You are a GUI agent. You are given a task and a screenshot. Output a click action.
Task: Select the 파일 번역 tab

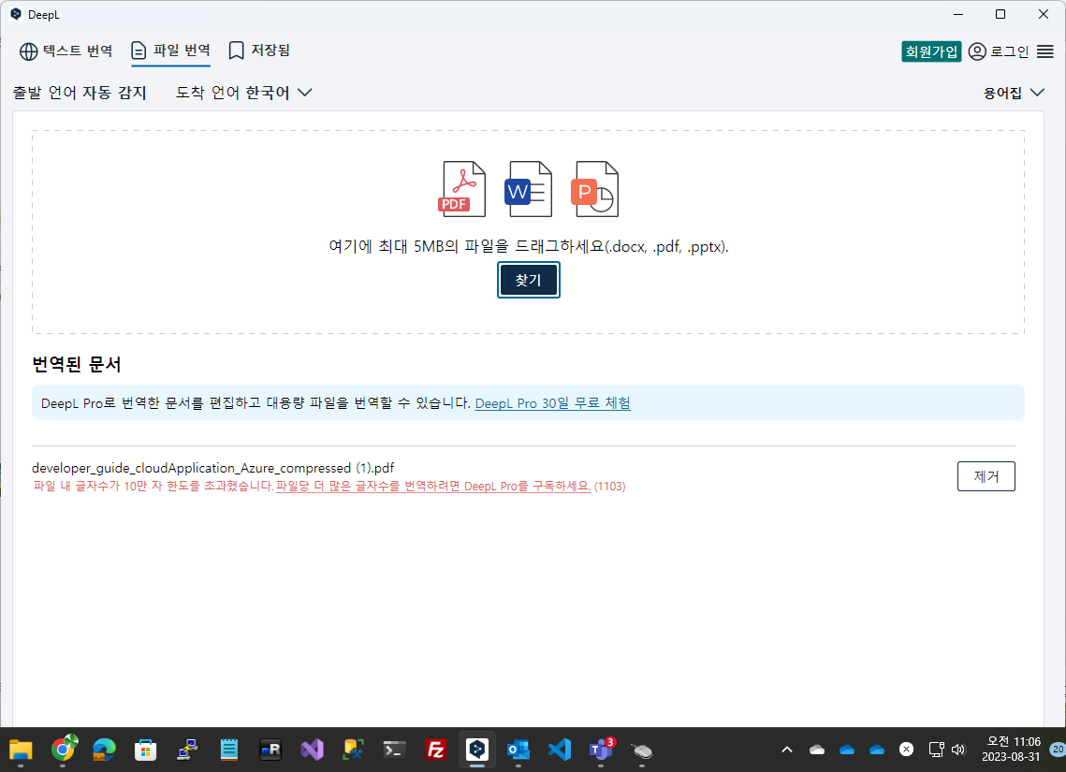(170, 51)
